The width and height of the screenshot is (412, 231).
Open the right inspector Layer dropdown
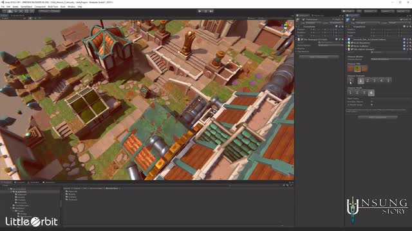(399, 23)
